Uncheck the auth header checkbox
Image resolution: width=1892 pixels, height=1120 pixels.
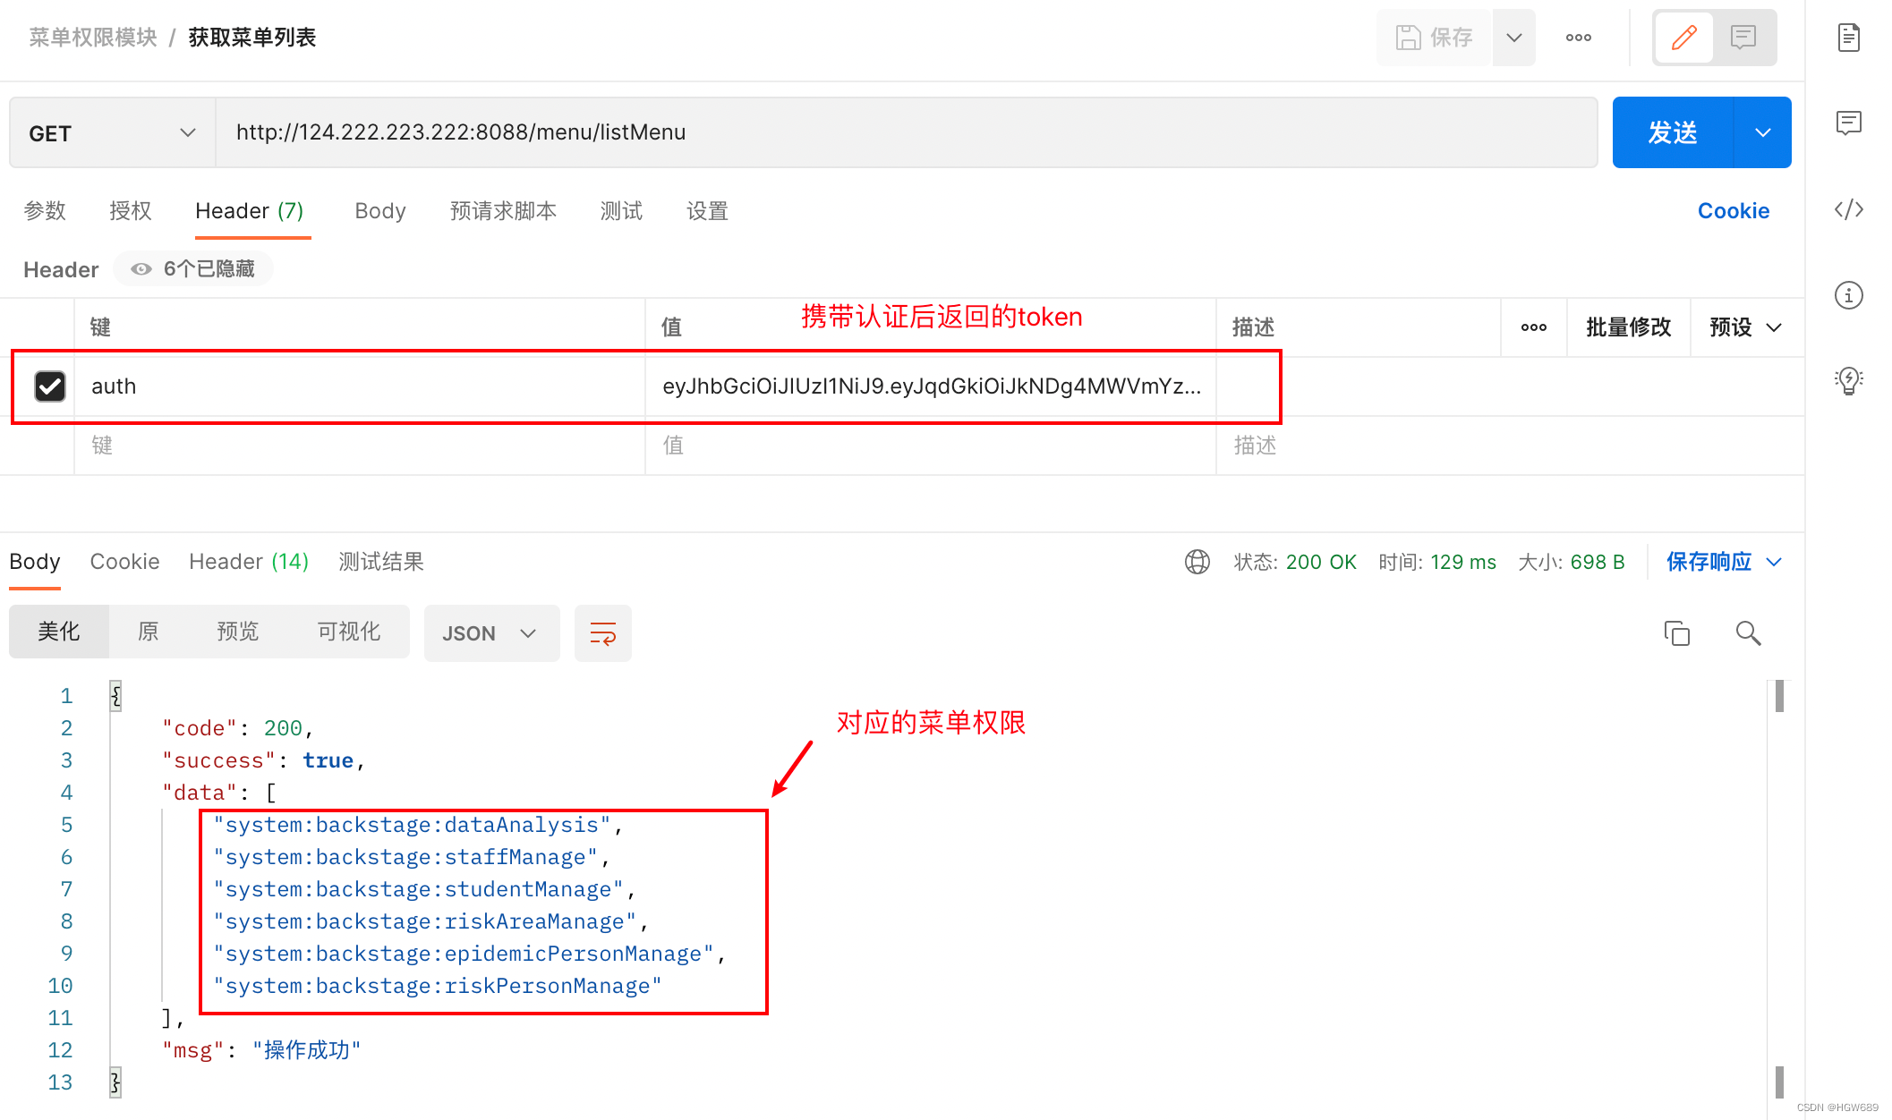pyautogui.click(x=50, y=386)
